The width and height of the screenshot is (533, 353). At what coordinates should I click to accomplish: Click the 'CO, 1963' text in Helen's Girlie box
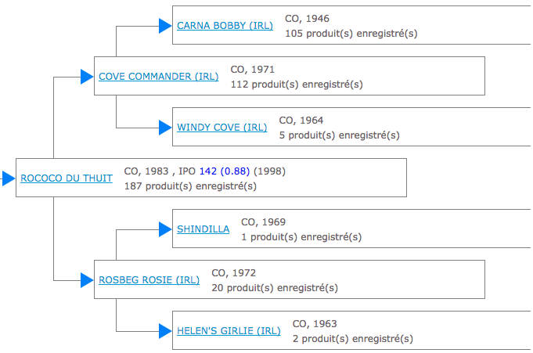point(315,324)
